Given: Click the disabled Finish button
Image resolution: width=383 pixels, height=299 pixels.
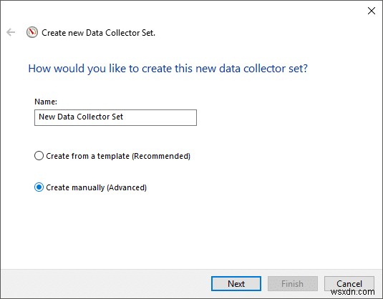Looking at the screenshot, I should [292, 284].
